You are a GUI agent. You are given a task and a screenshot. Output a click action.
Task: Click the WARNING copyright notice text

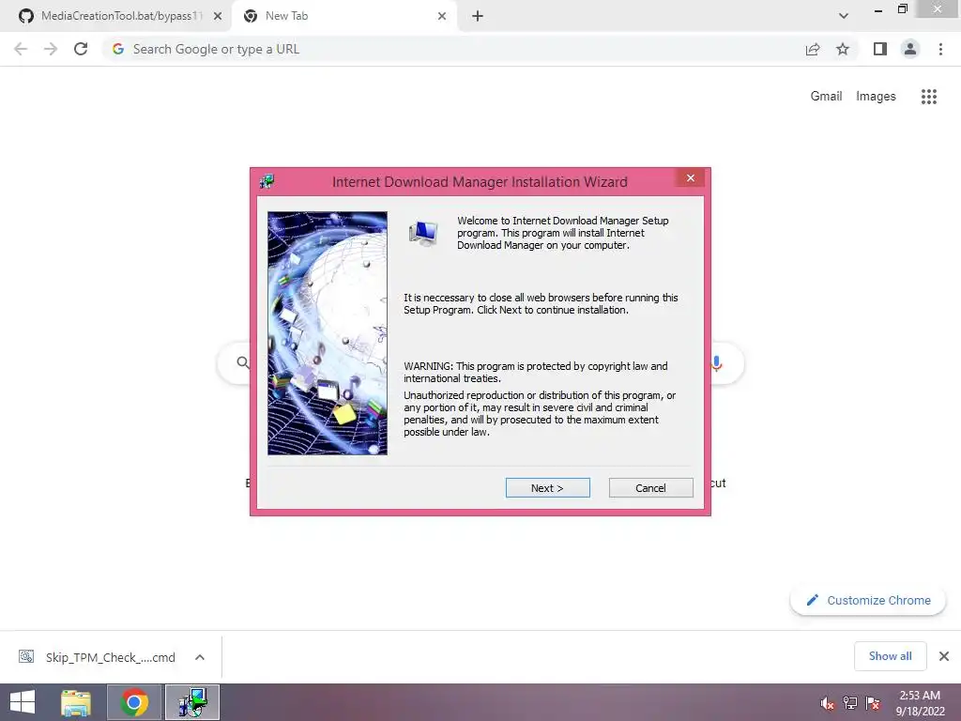(536, 372)
